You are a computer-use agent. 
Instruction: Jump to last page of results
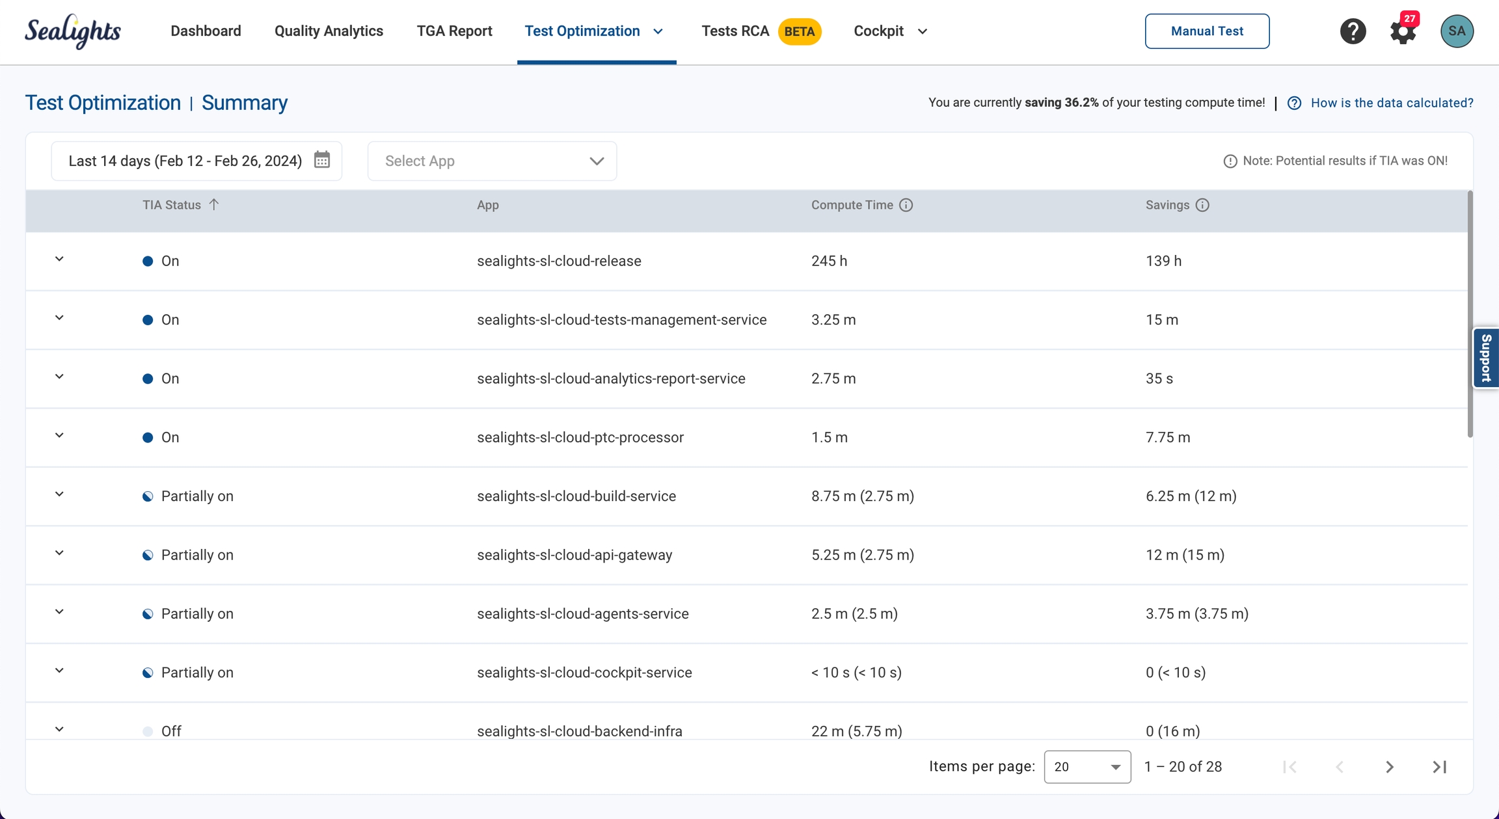point(1439,767)
